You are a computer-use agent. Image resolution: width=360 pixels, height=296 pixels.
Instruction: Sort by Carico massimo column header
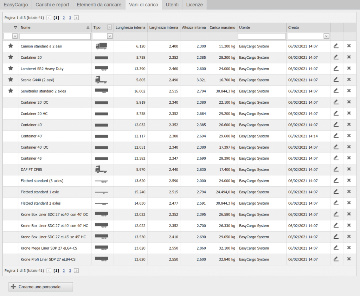click(223, 27)
